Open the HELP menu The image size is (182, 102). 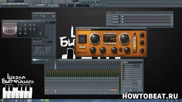pyautogui.click(x=26, y=4)
